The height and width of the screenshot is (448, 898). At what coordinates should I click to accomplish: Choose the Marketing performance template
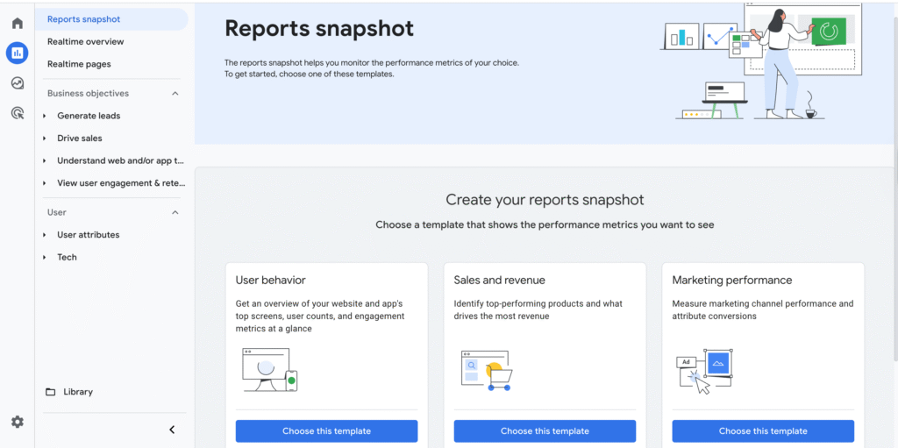763,430
